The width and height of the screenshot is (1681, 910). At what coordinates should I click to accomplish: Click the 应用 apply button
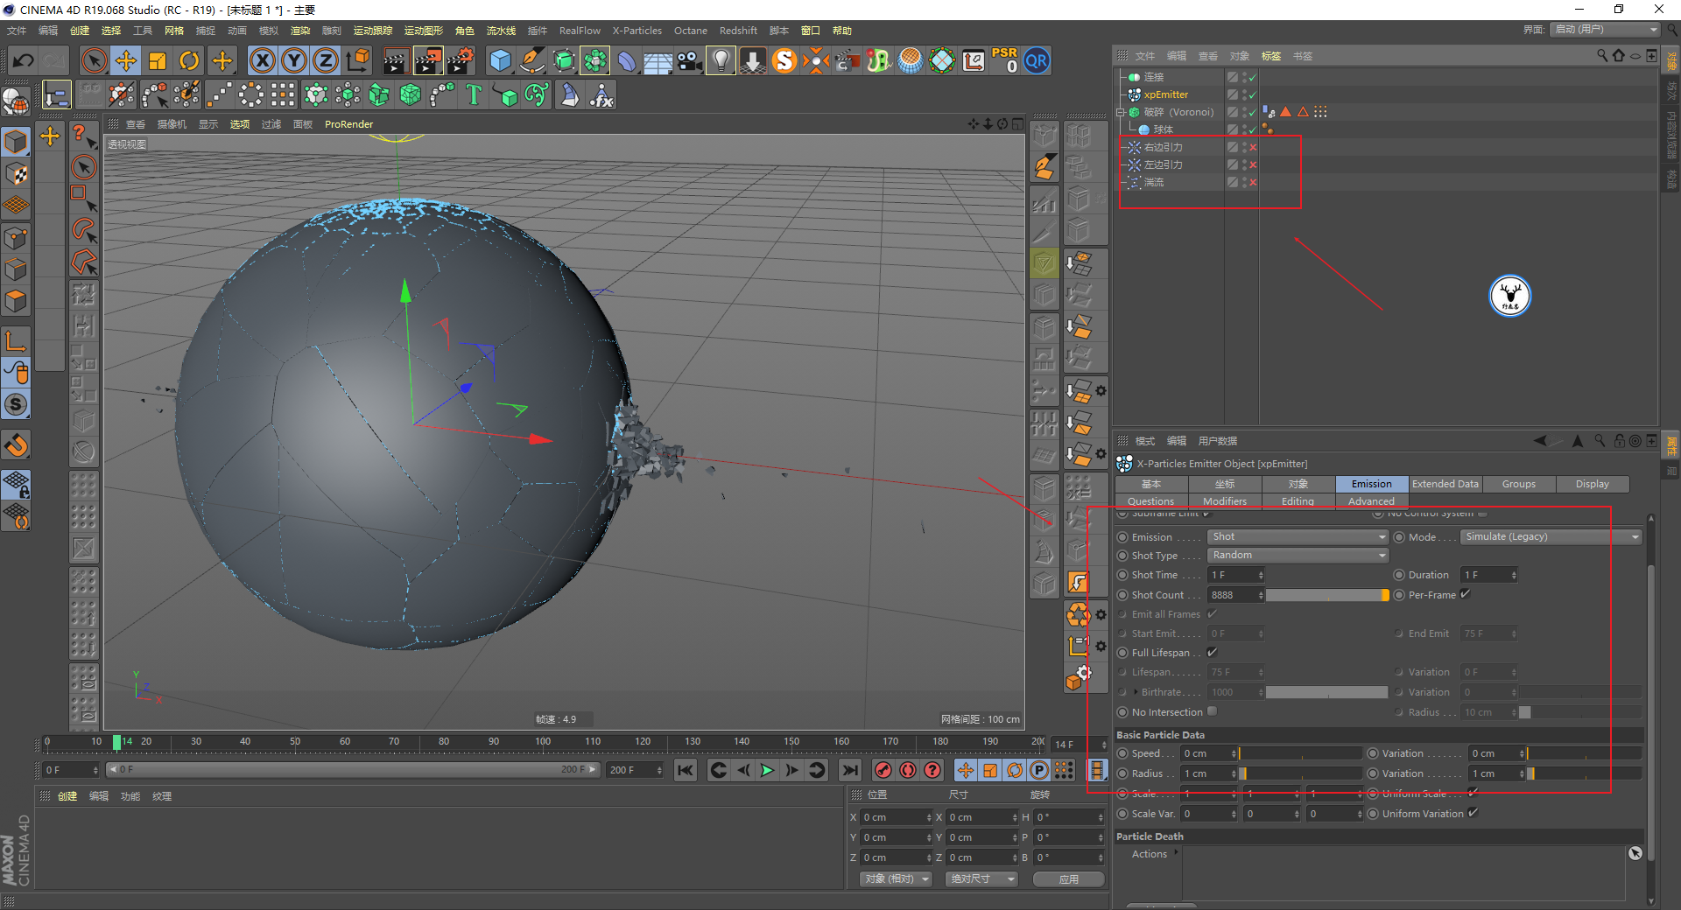1068,878
